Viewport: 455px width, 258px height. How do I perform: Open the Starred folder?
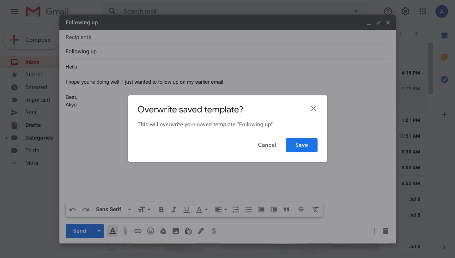pos(34,75)
